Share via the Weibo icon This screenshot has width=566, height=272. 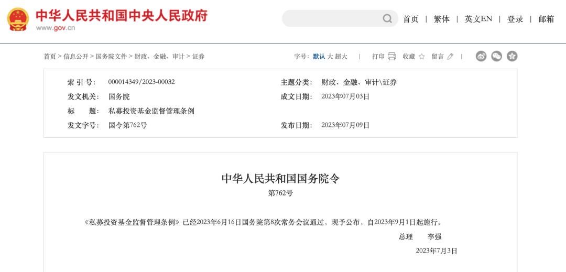tap(481, 56)
